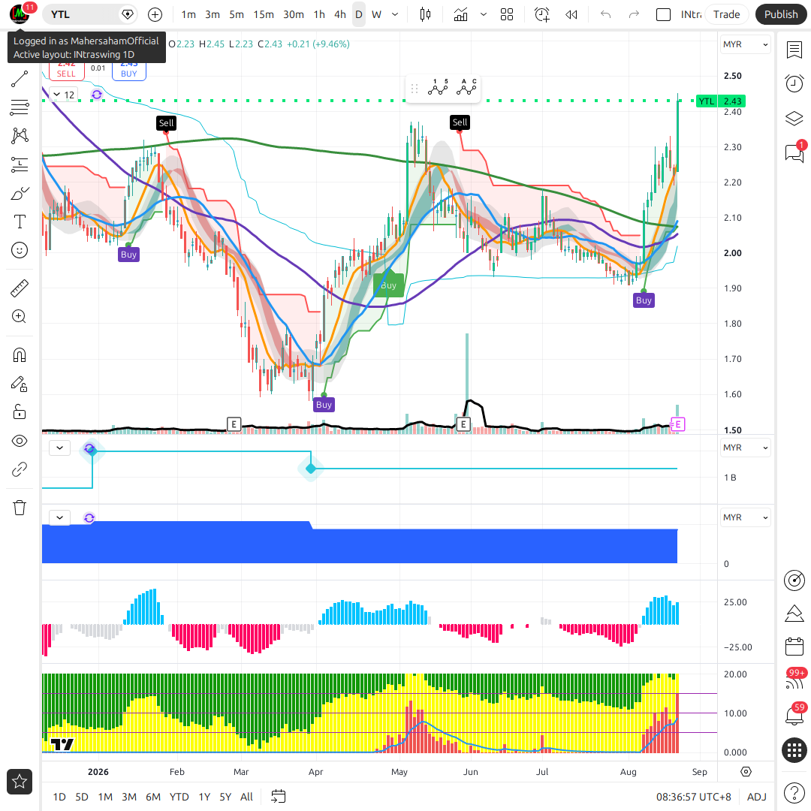The image size is (811, 811).
Task: Select the 1m timeframe
Action: pyautogui.click(x=188, y=14)
